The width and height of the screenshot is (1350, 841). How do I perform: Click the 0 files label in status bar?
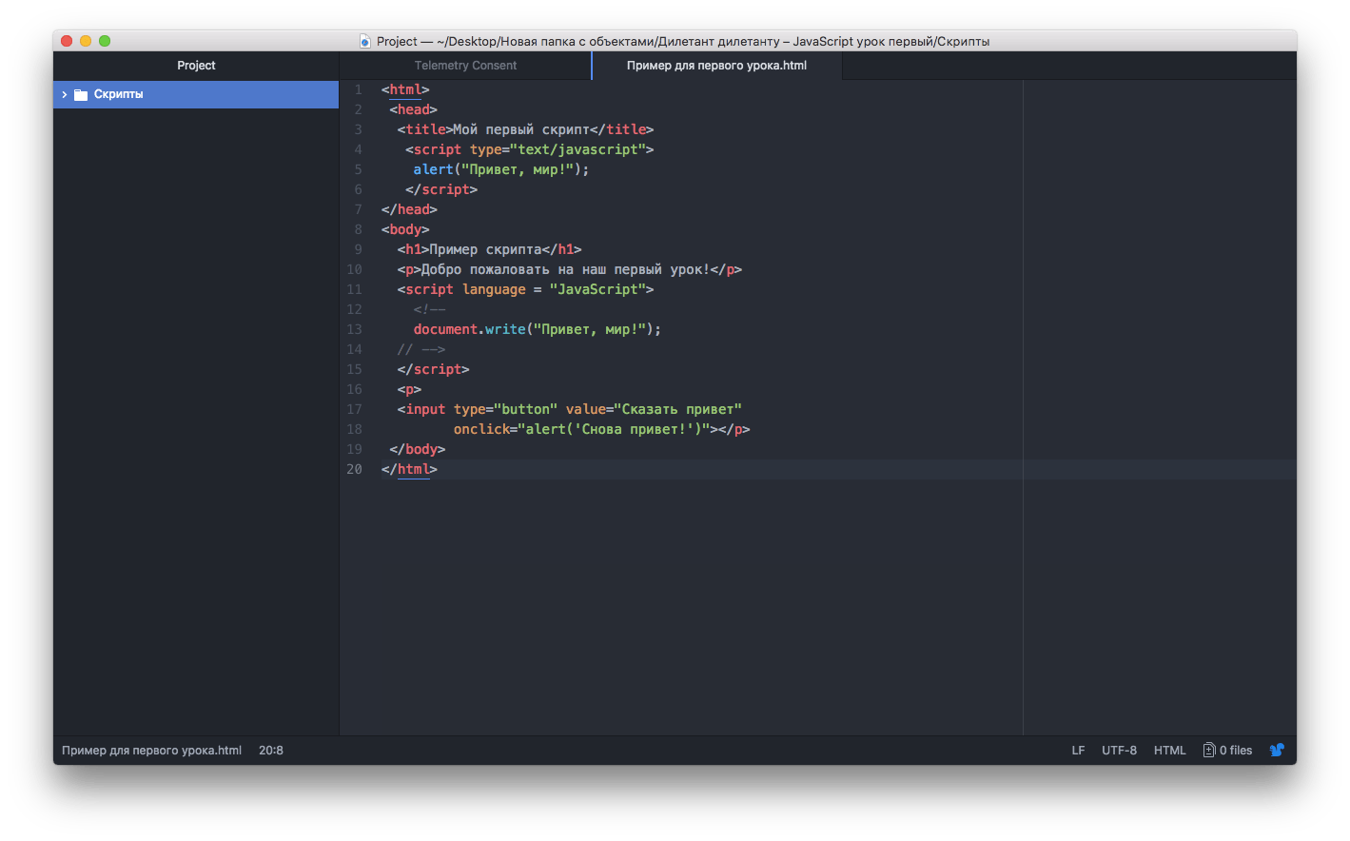pos(1236,750)
